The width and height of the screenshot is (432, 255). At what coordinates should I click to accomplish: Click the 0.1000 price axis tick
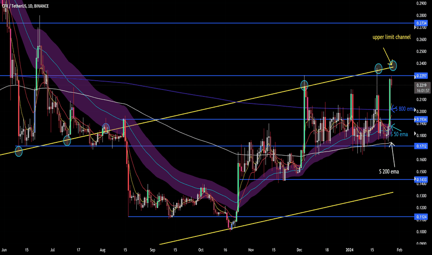click(421, 231)
